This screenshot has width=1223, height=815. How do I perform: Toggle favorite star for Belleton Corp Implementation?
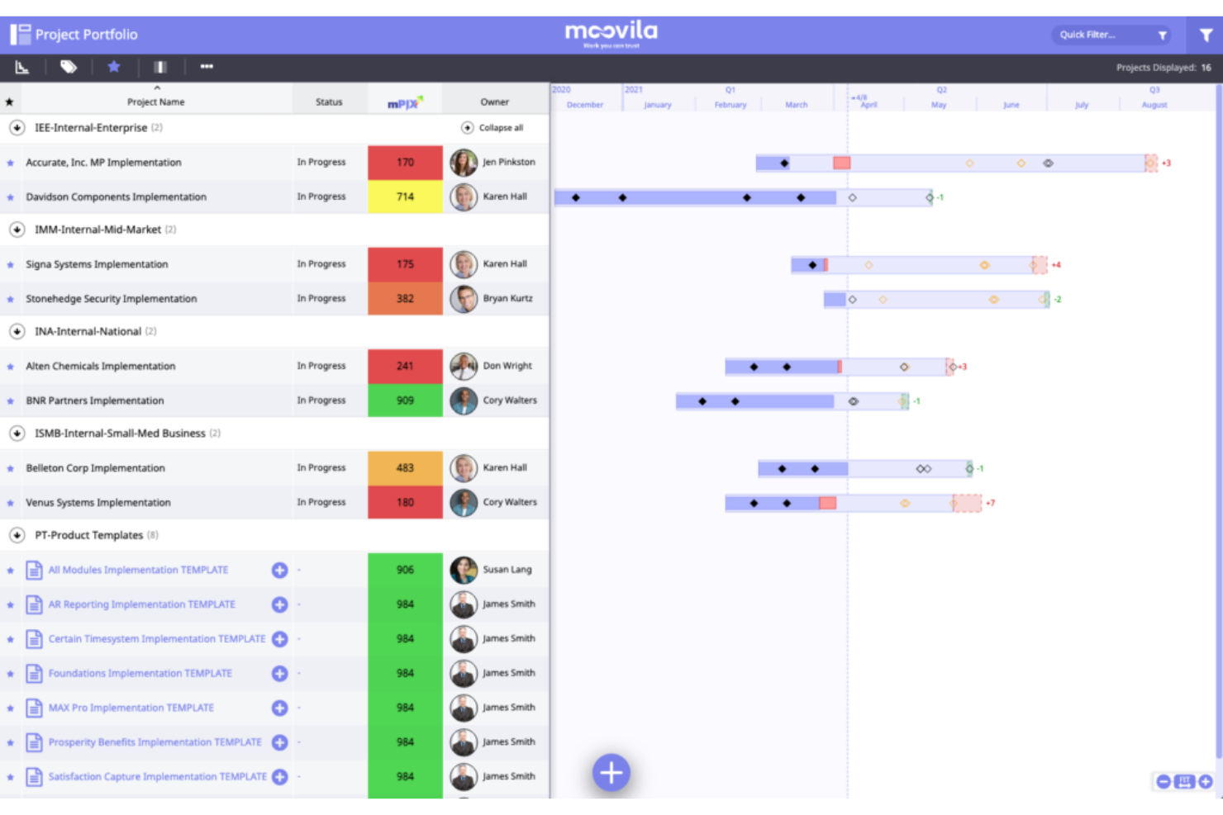10,468
